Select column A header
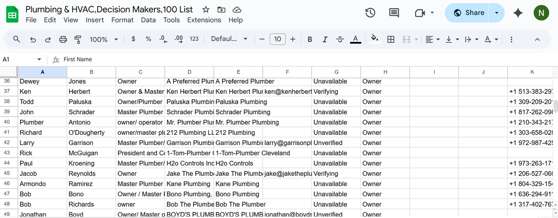The width and height of the screenshot is (558, 218). pos(42,72)
